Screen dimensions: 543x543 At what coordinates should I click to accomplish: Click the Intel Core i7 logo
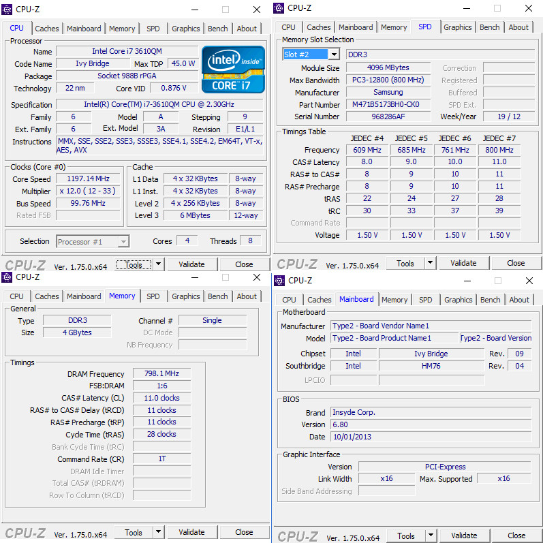pos(233,69)
